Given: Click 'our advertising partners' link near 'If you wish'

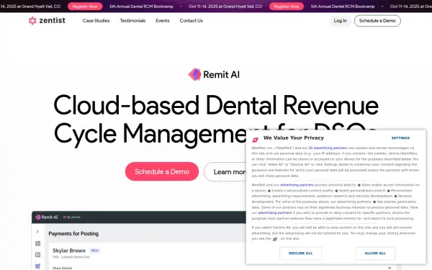Looking at the screenshot, I should point(275,212).
